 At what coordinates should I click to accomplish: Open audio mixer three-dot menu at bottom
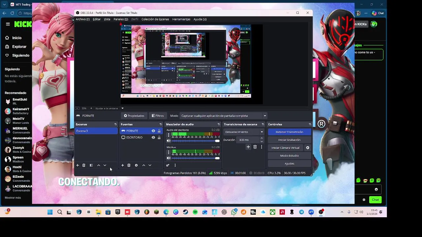(x=175, y=165)
